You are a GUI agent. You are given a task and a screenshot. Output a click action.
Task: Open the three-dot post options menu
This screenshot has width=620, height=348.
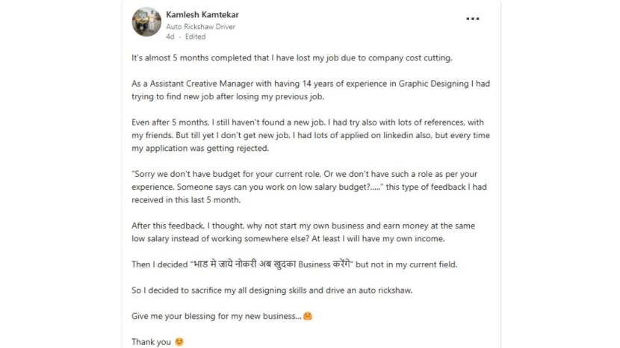[472, 19]
